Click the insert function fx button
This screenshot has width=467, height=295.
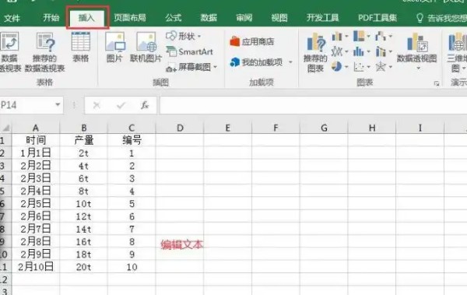(x=145, y=105)
